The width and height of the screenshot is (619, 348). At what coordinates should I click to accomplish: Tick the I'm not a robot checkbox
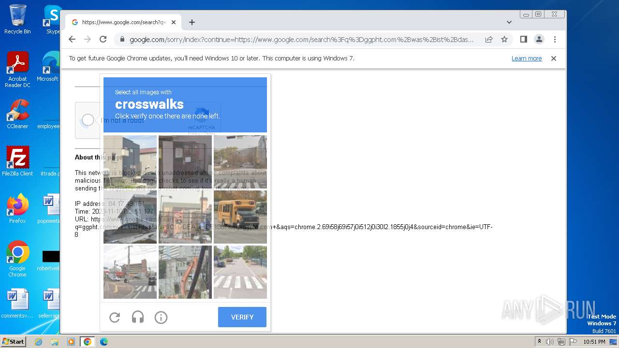(x=88, y=120)
